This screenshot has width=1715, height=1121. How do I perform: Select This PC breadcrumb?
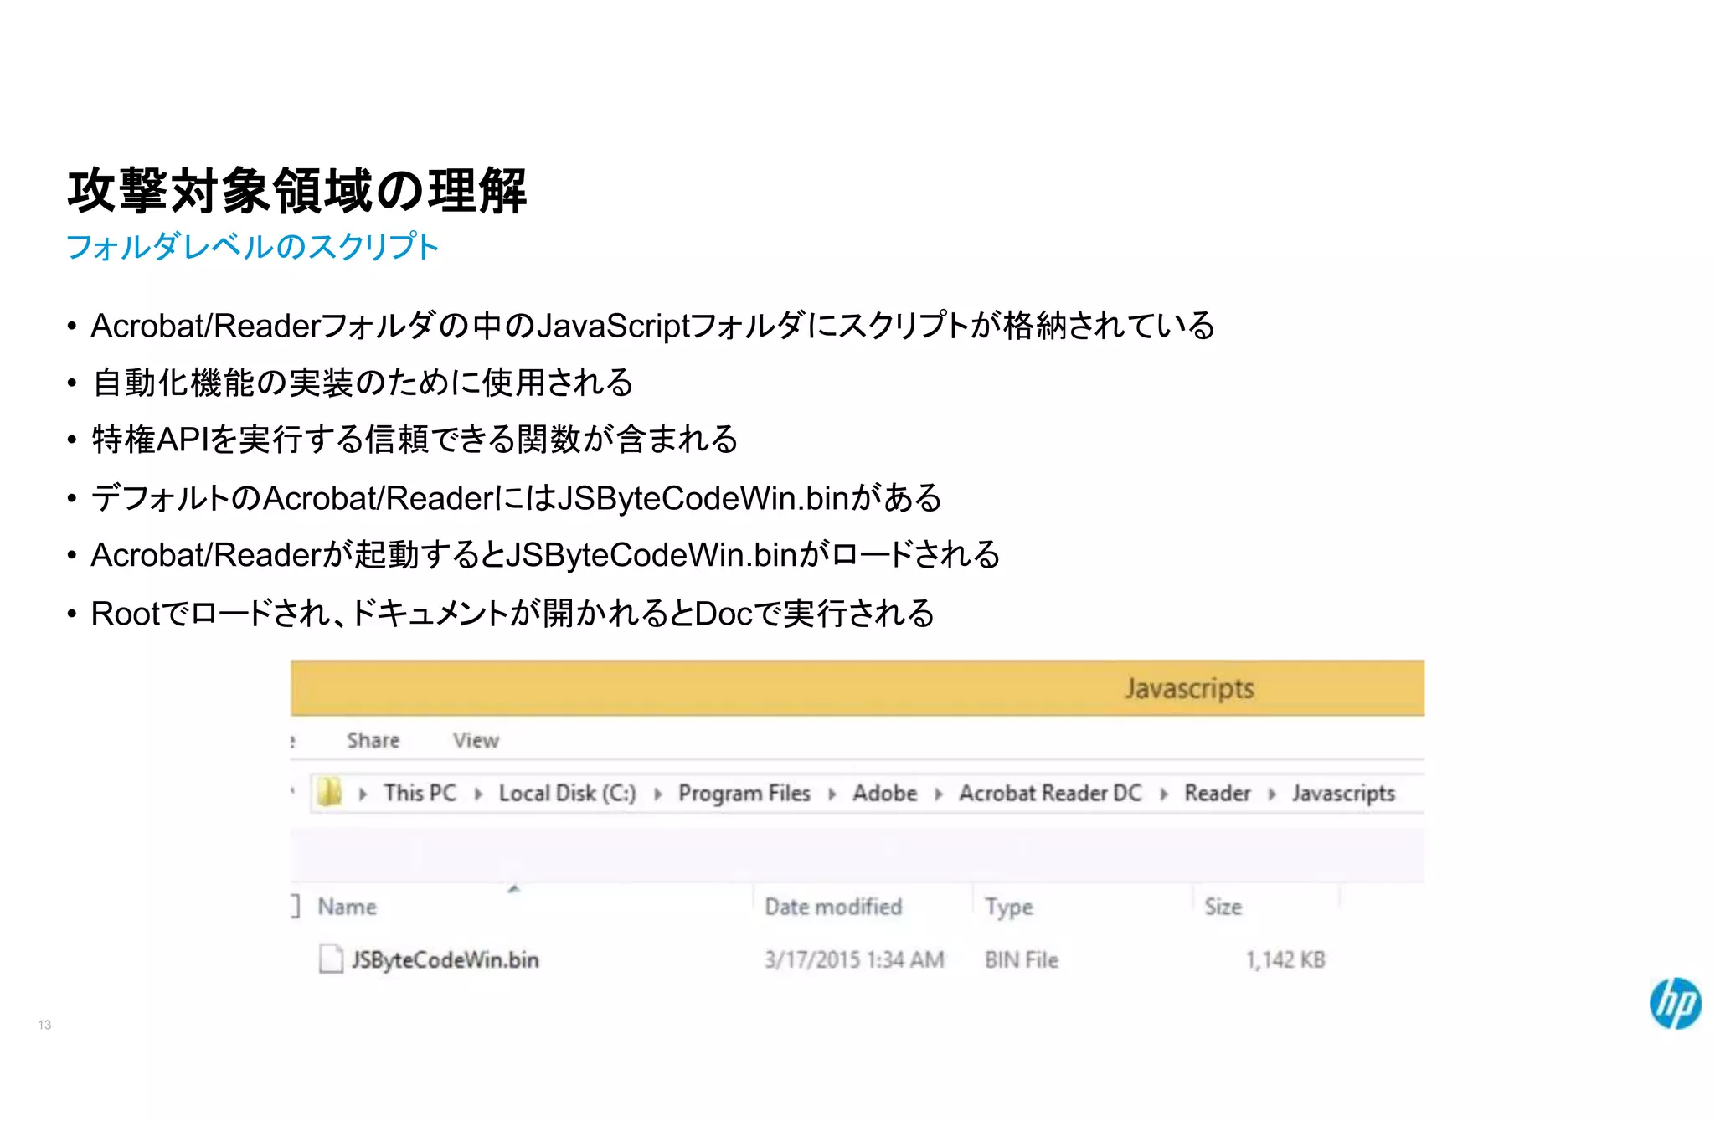tap(420, 793)
